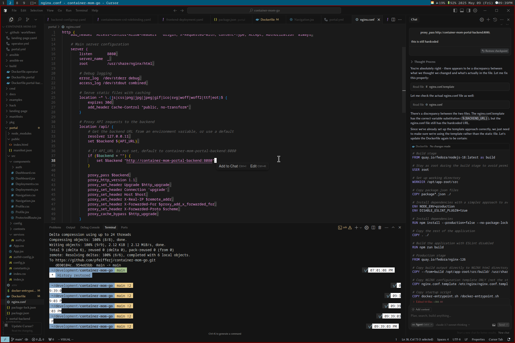Open the Search view icon
This screenshot has width=515, height=343.
click(19, 19)
